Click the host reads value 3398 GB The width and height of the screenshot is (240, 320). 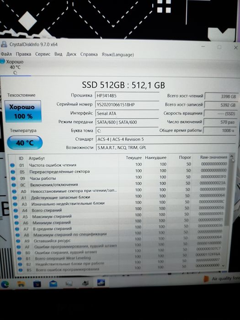(221, 96)
